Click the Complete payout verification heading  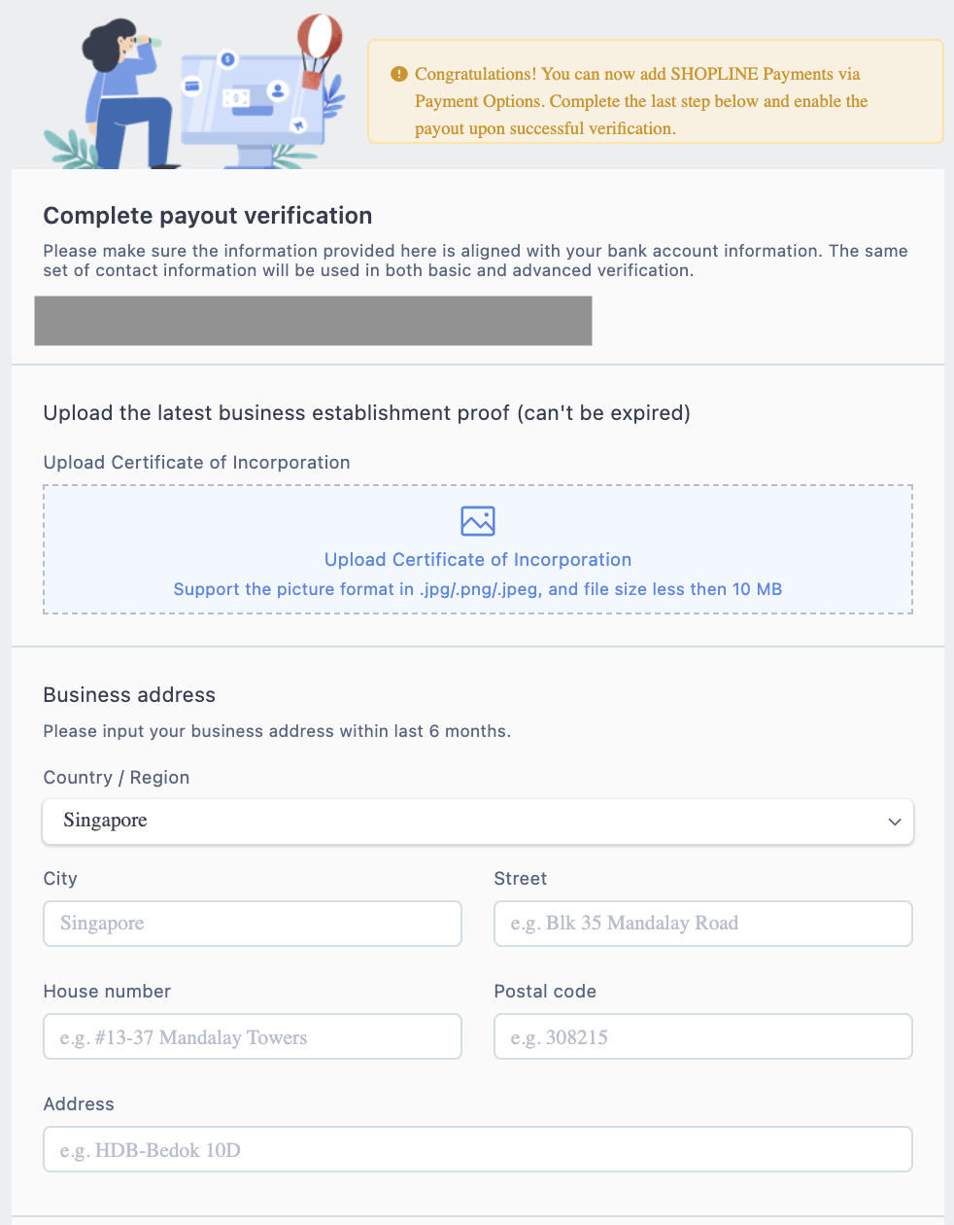[208, 216]
